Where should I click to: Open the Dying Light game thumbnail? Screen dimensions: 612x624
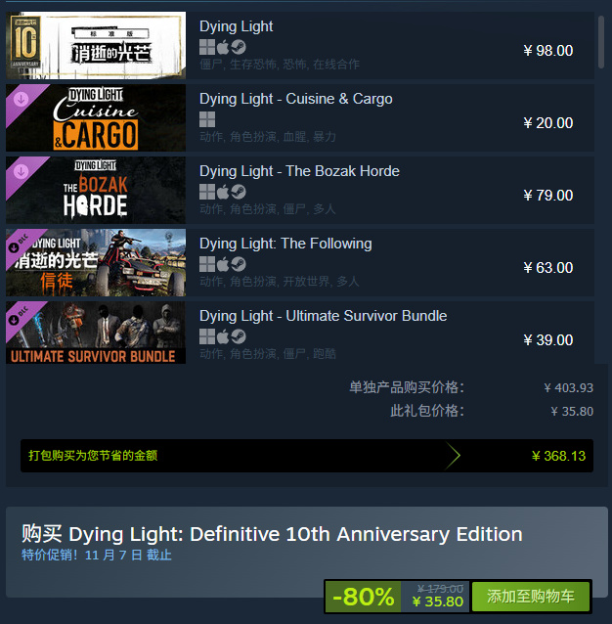pos(96,45)
